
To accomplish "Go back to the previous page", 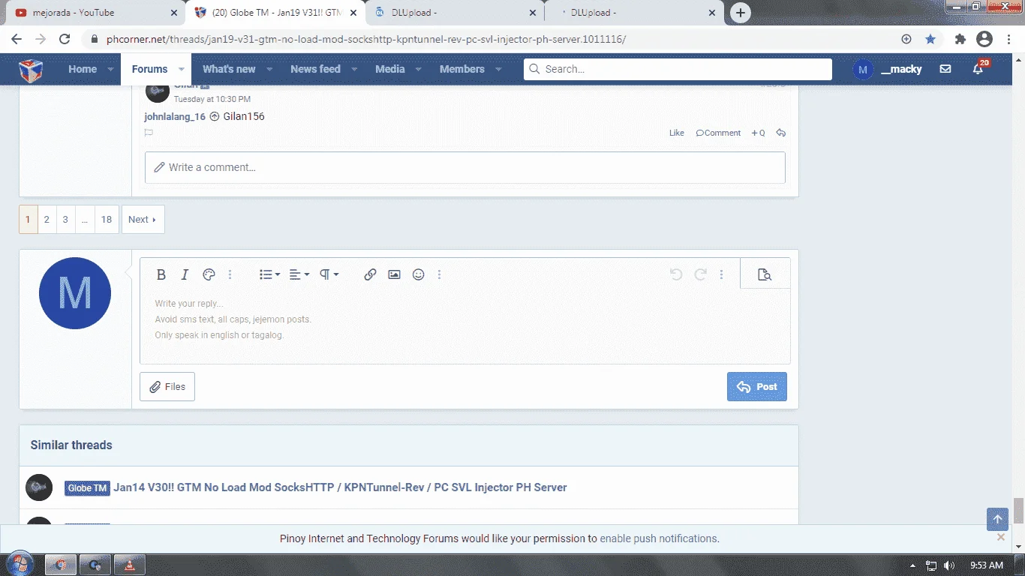I will point(17,39).
